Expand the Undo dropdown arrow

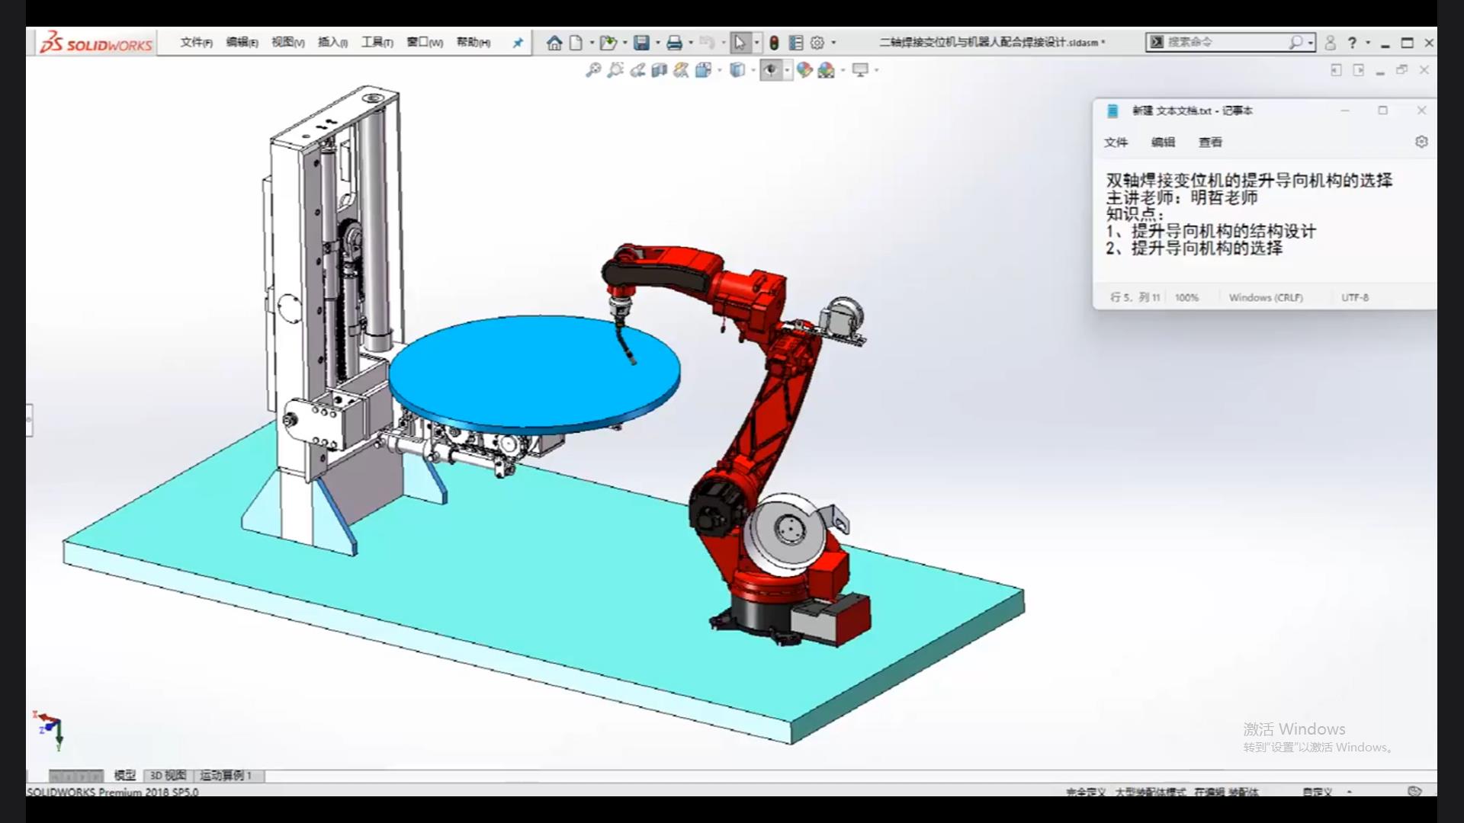[723, 43]
